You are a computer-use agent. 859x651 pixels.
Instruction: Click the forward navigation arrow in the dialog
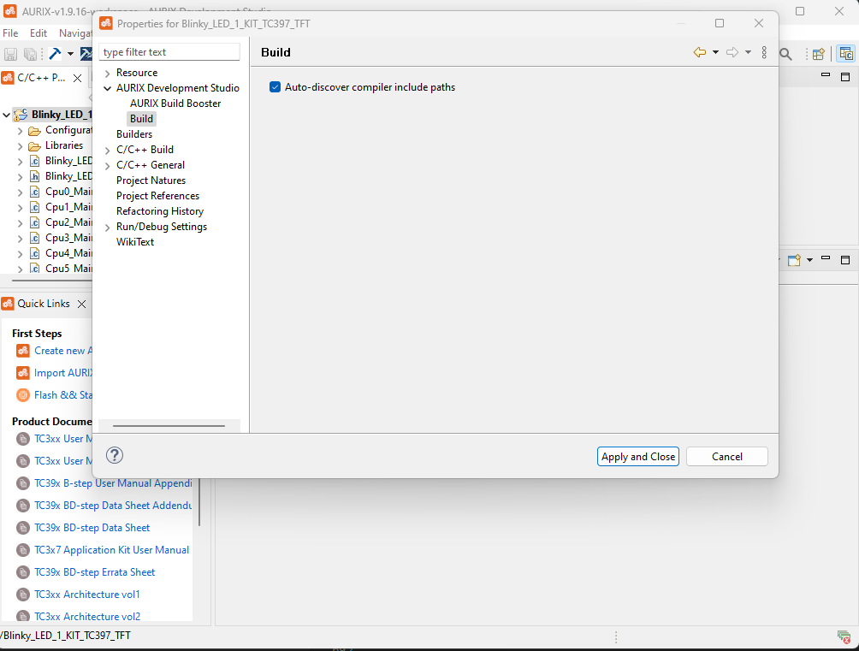pyautogui.click(x=732, y=52)
